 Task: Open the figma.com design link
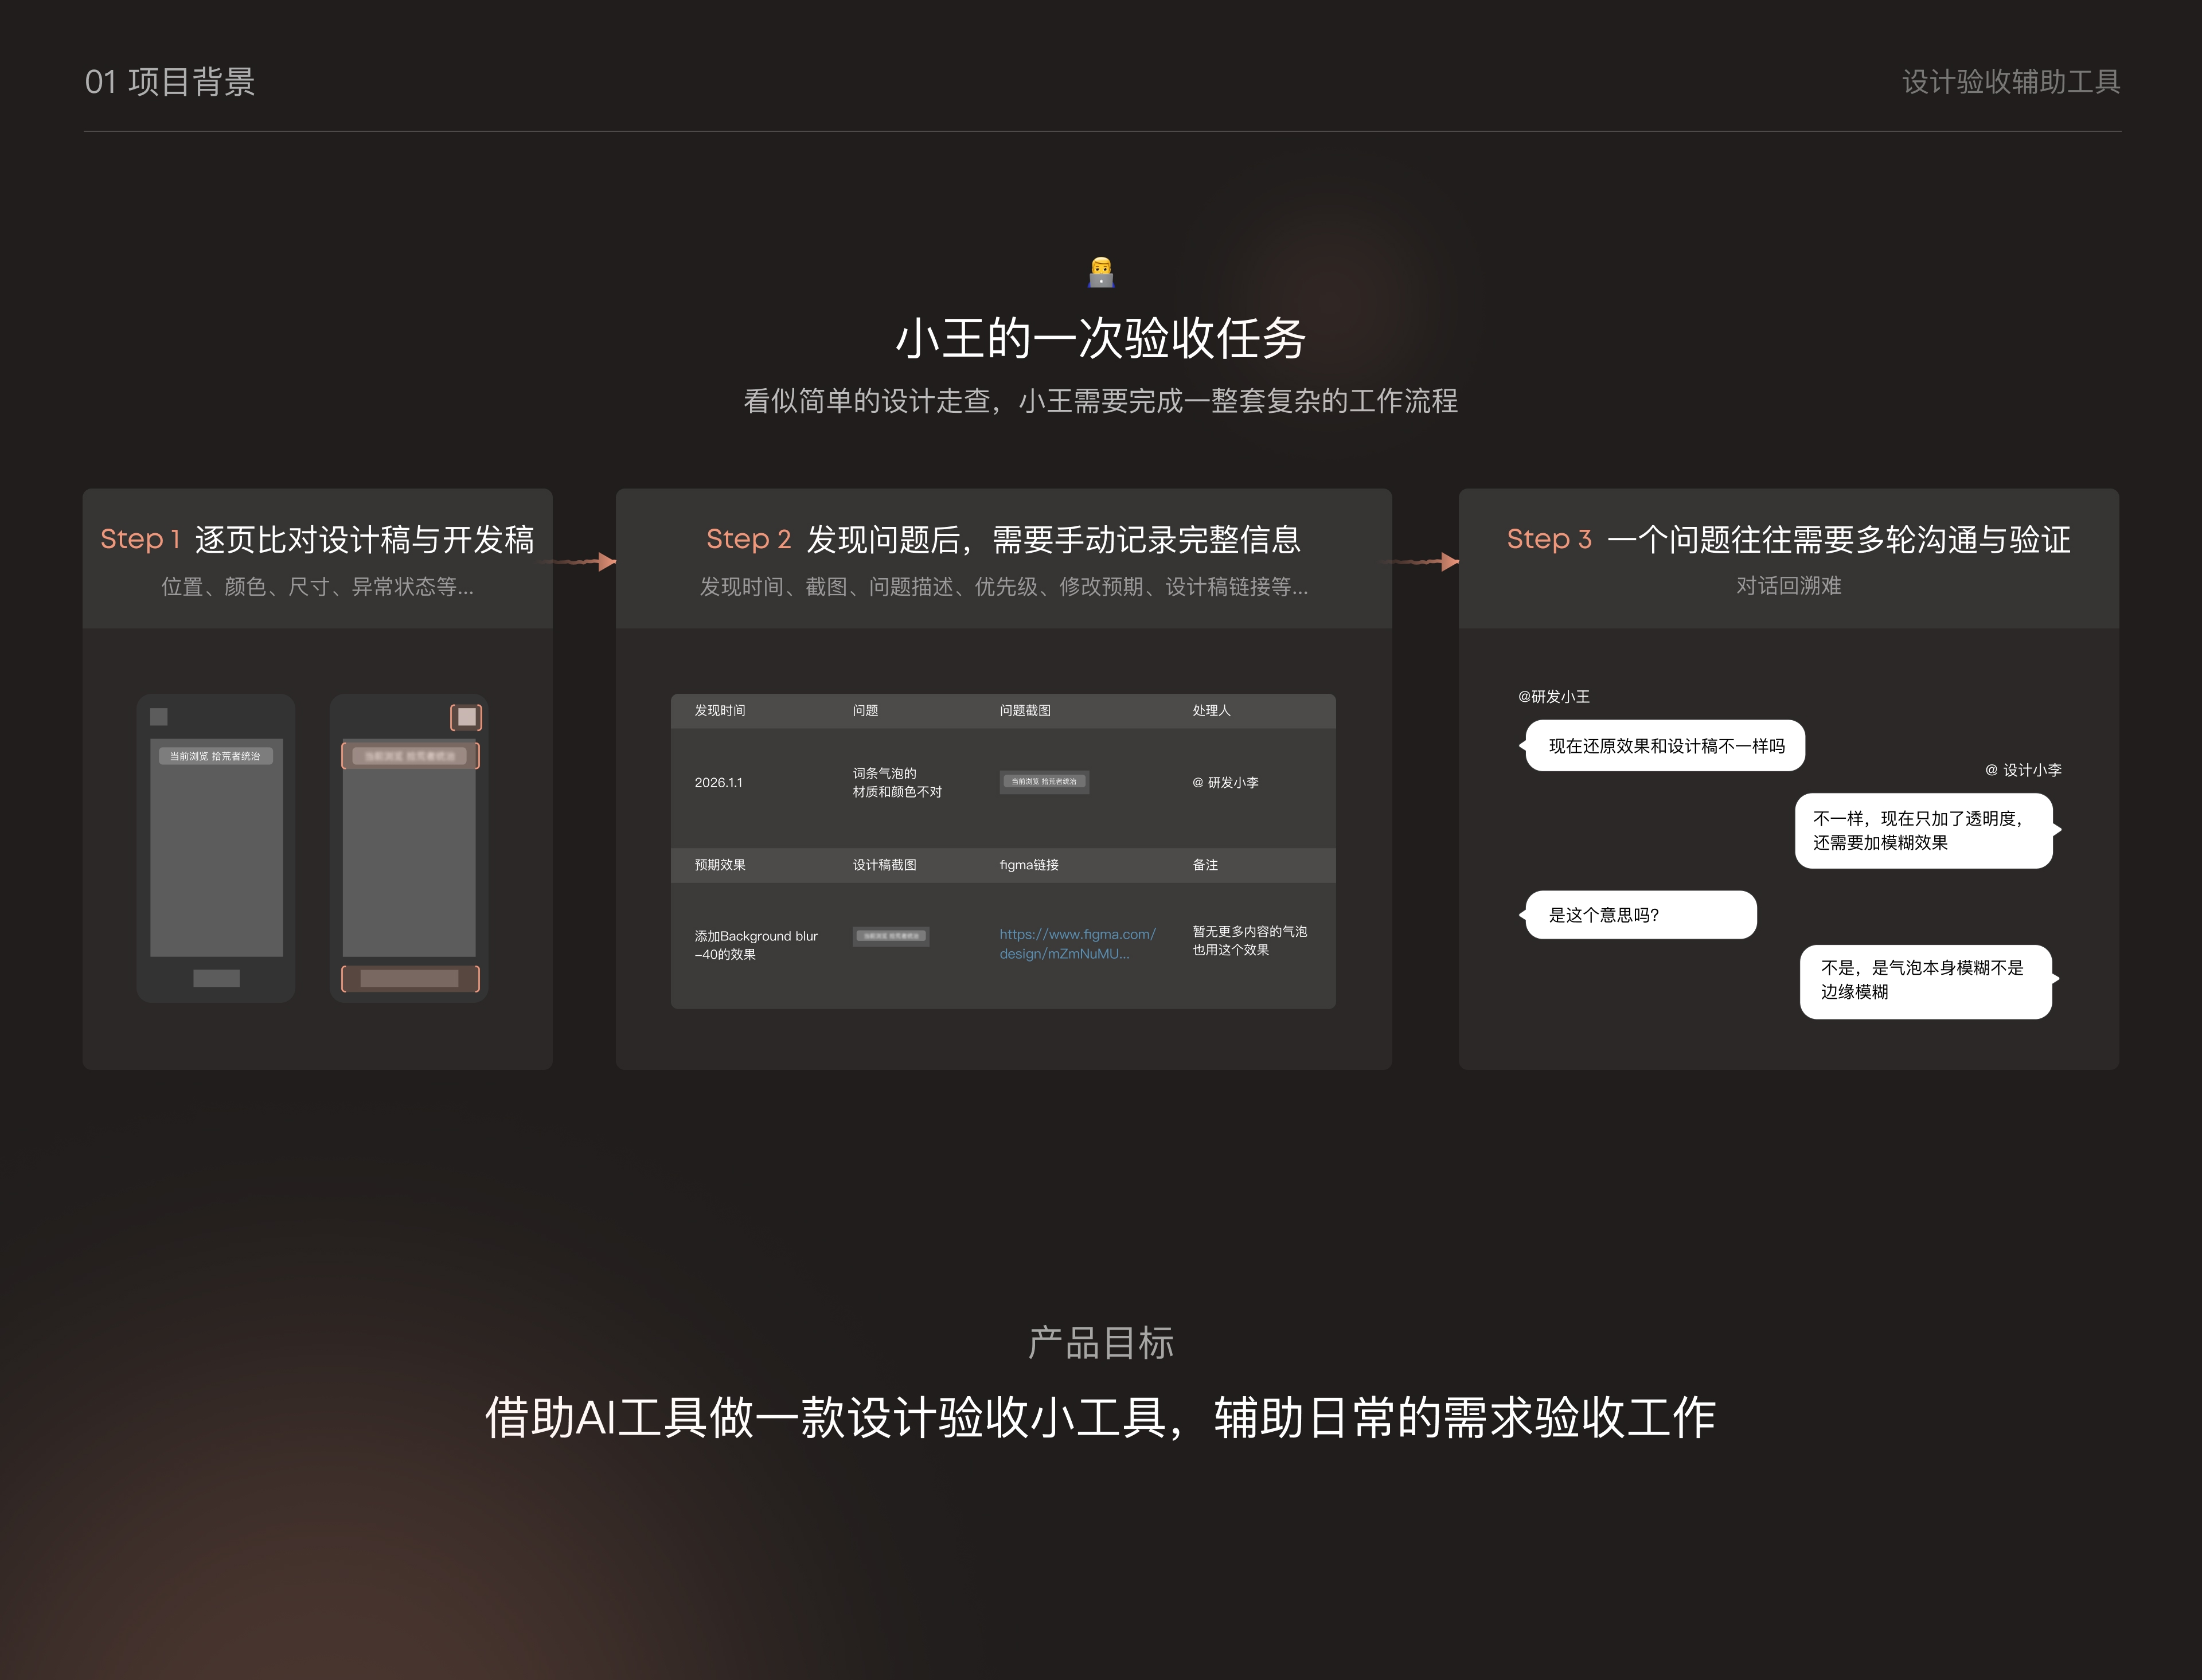(x=1077, y=944)
